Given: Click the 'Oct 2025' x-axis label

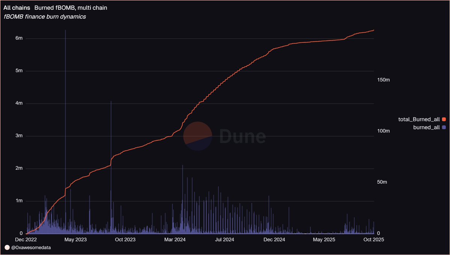Looking at the screenshot, I should coord(373,240).
